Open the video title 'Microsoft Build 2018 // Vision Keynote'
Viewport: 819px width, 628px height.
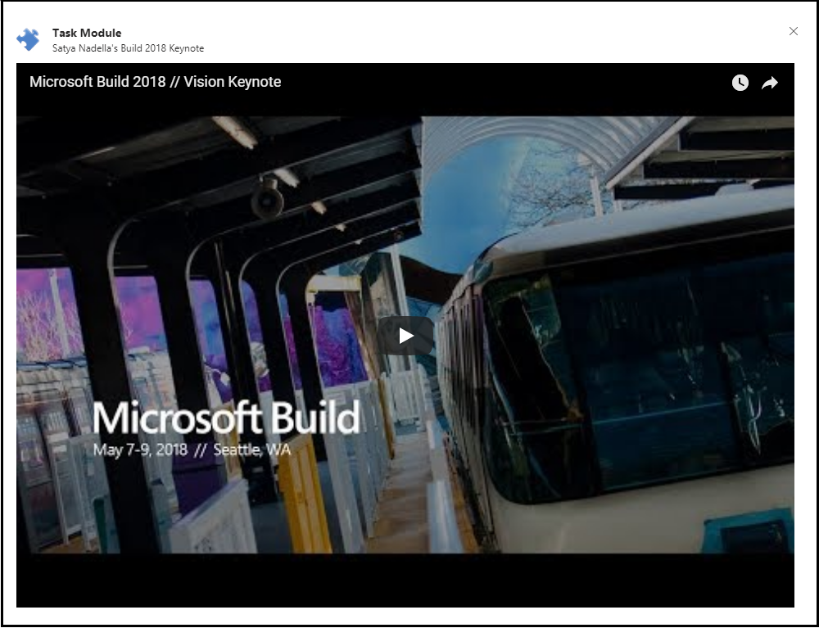click(155, 82)
